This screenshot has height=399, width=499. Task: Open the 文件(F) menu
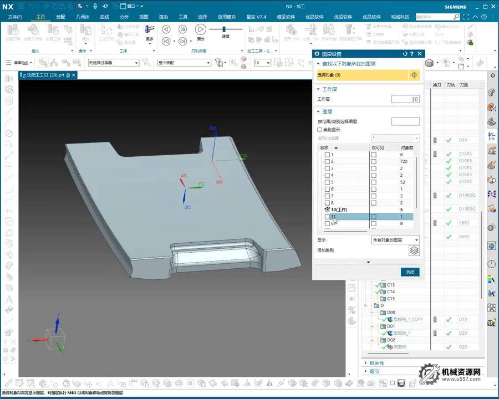(15, 17)
